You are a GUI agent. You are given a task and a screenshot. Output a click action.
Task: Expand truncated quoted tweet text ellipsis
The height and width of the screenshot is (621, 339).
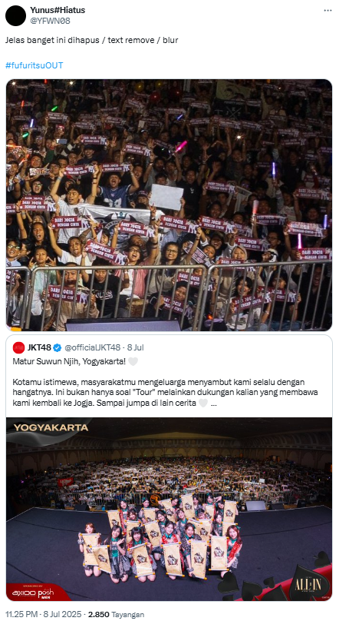coord(214,404)
